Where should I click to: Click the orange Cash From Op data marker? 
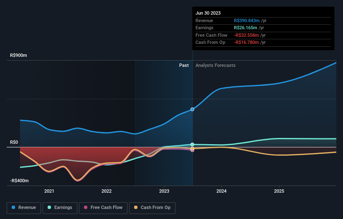192,148
